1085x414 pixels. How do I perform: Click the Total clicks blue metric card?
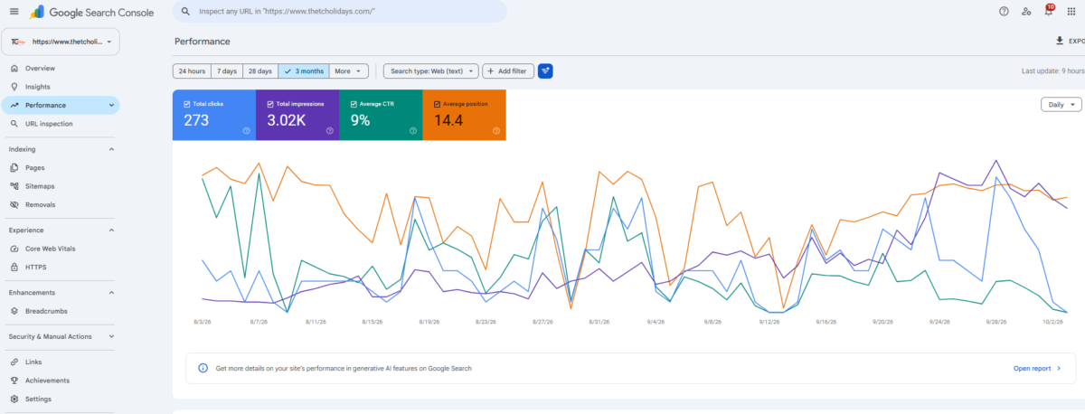coord(214,115)
